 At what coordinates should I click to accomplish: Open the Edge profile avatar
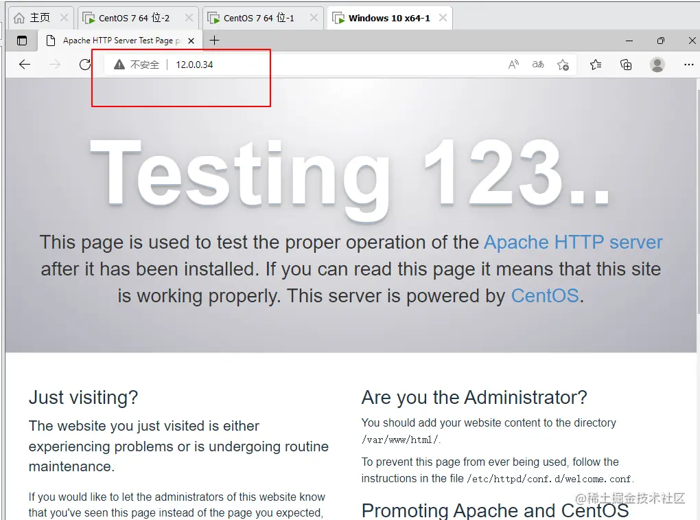[657, 65]
